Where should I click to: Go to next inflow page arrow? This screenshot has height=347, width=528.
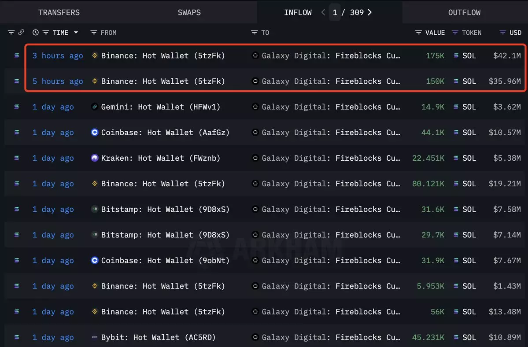click(370, 12)
